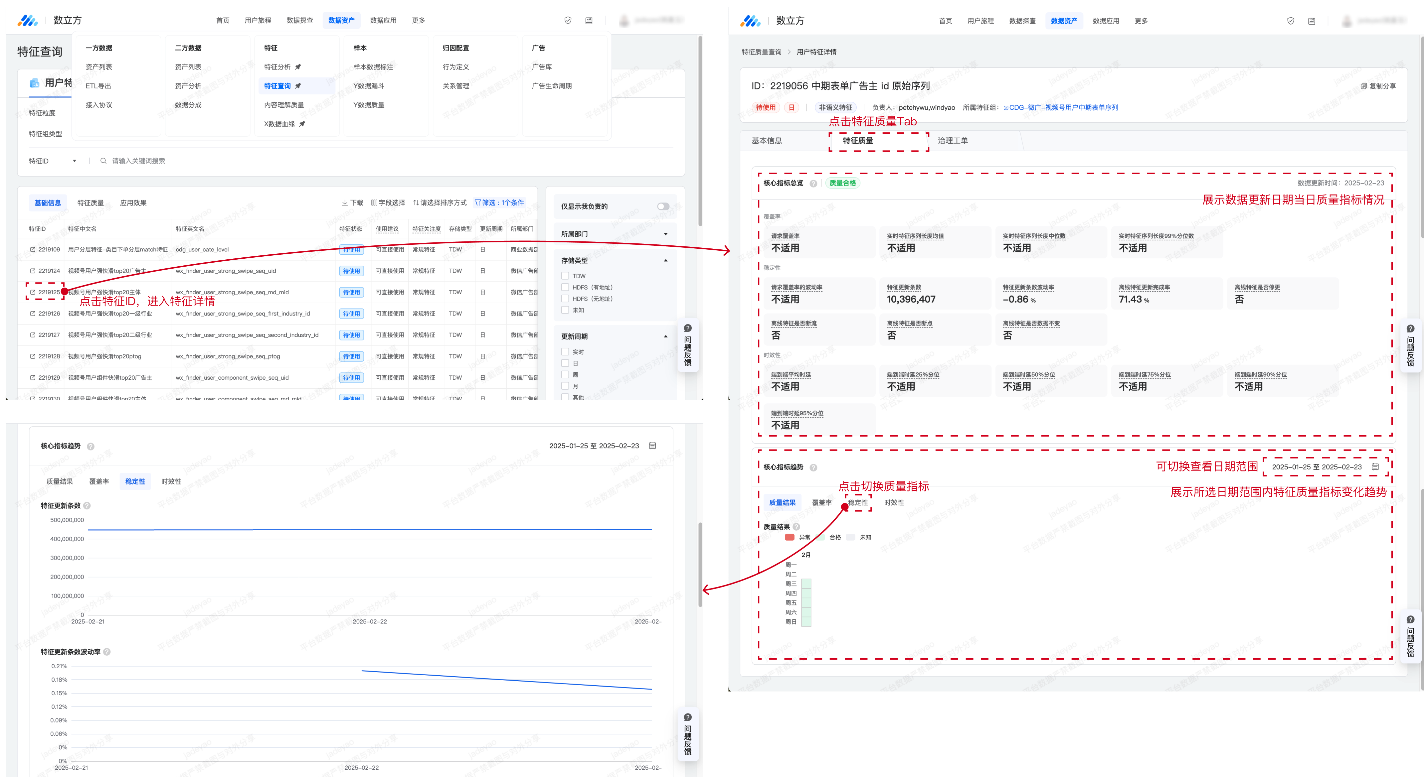
Task: Click the 特征质量查询 breadcrumb link
Action: pyautogui.click(x=761, y=52)
